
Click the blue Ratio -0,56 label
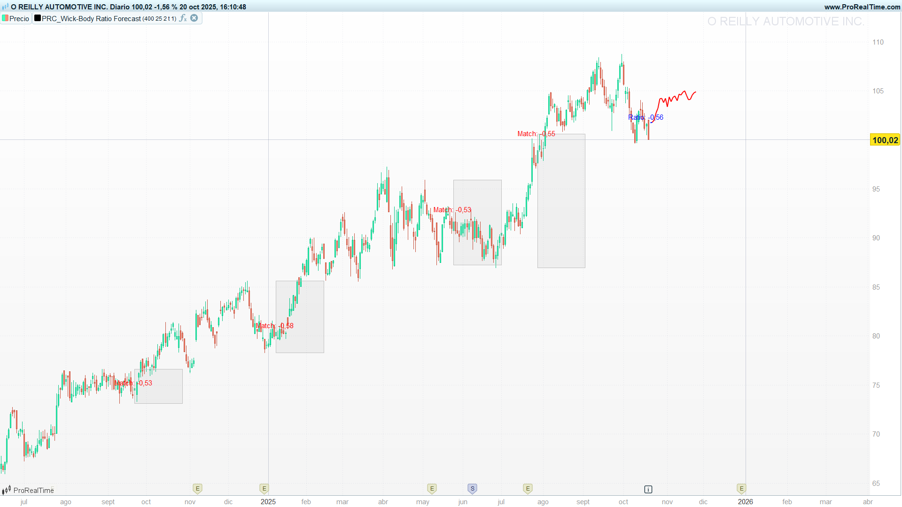point(645,117)
